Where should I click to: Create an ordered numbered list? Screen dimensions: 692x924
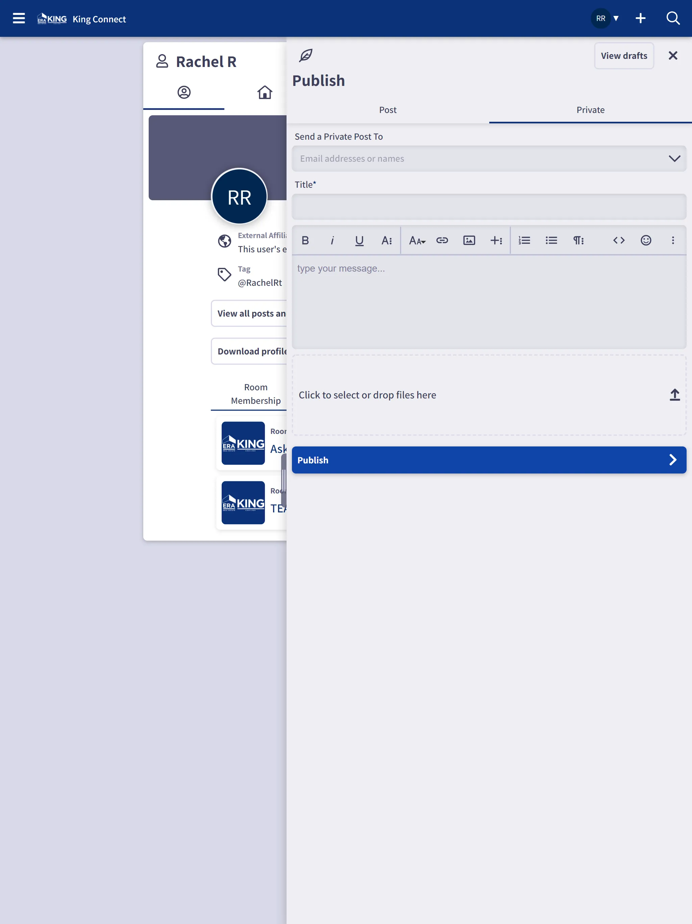(x=524, y=240)
